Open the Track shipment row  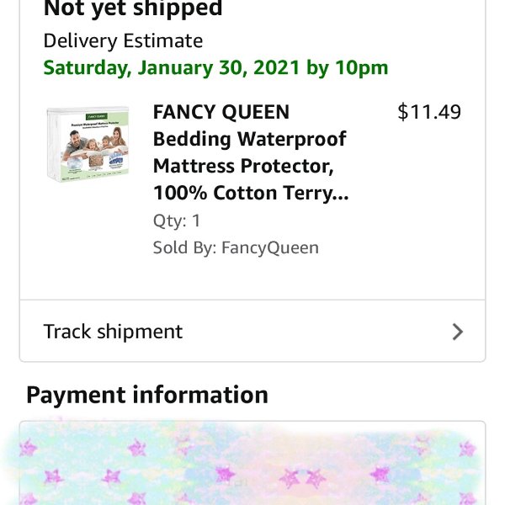point(252,332)
